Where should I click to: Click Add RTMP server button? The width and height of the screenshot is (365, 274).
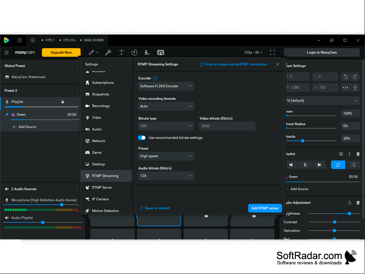click(x=265, y=208)
